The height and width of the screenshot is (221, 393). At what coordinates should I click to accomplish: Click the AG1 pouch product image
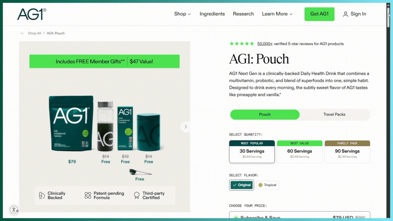tap(71, 123)
